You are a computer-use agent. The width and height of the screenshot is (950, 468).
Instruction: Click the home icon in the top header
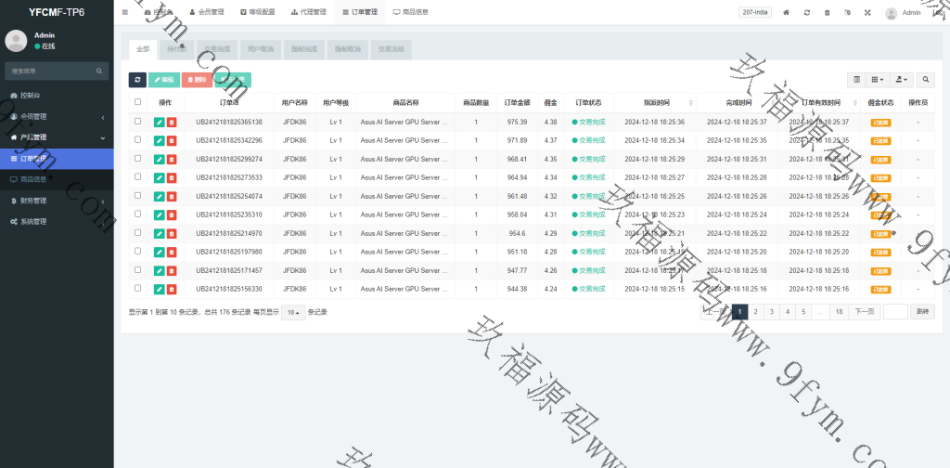[x=787, y=13]
